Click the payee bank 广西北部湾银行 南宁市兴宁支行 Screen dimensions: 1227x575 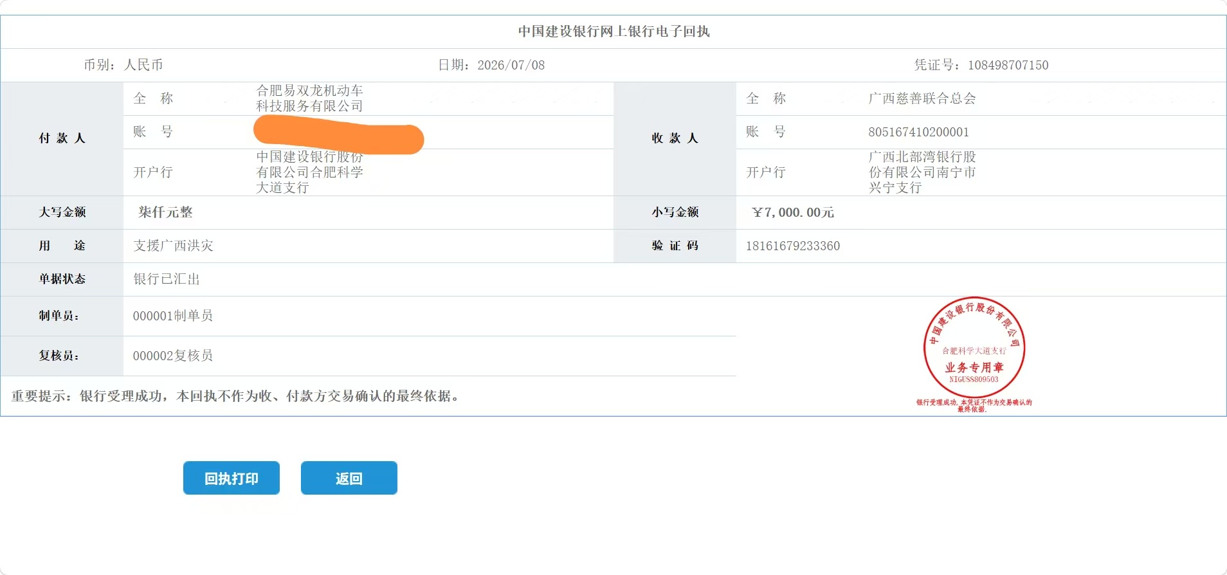(922, 172)
